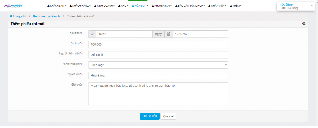Click the zoom magnifier icon in panel header

[304, 24]
